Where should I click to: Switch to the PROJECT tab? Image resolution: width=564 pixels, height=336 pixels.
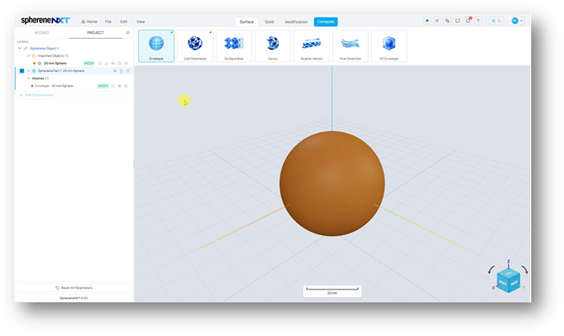click(96, 33)
